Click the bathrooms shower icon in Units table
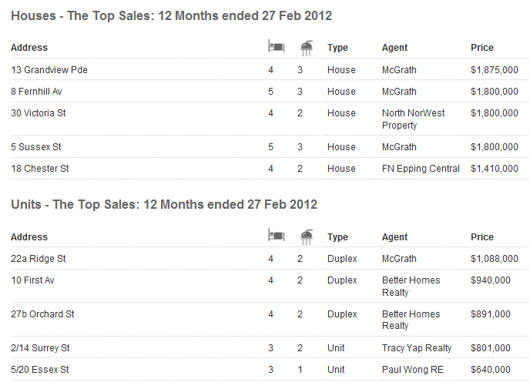Screen dimensions: 530x389 tap(306, 237)
